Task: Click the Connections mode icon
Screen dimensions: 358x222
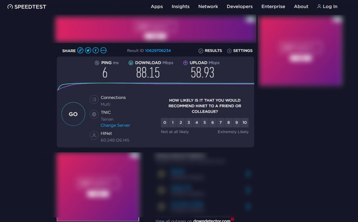Action: 94,99
